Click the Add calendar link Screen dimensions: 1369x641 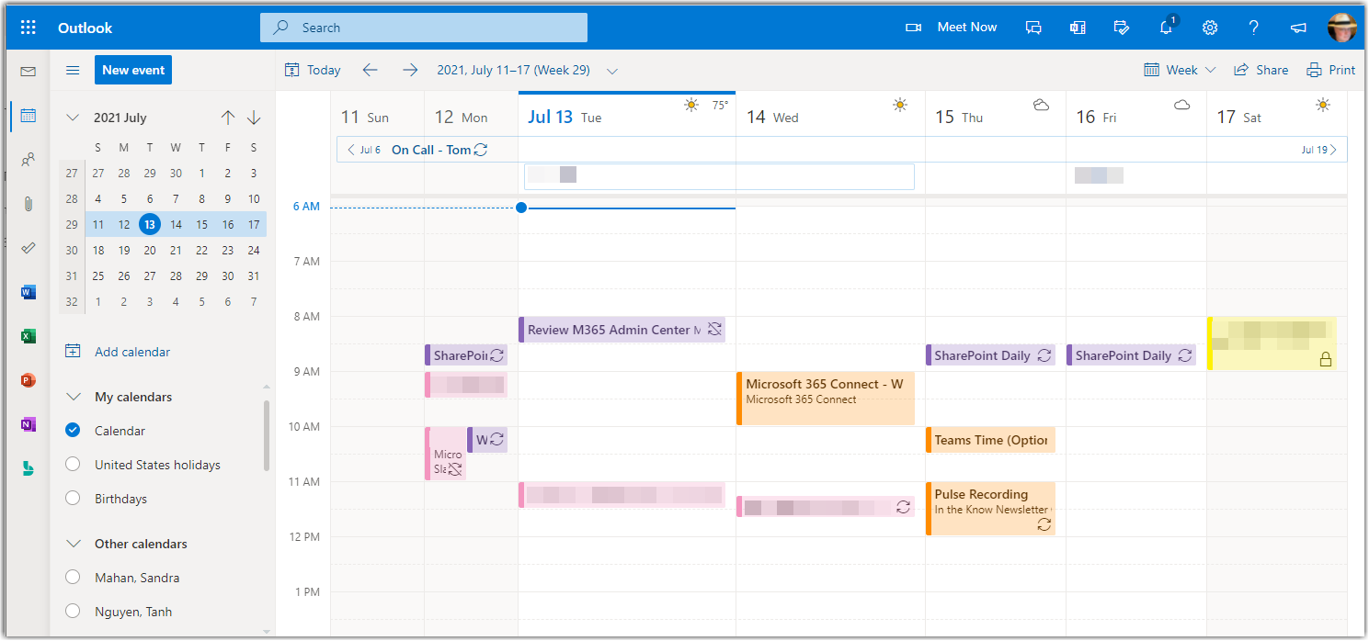[131, 352]
